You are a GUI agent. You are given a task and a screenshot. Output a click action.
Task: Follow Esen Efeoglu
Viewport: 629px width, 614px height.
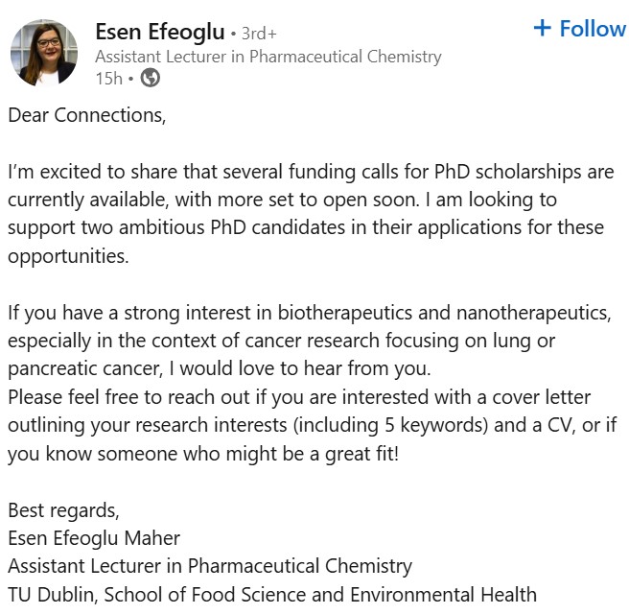point(580,29)
